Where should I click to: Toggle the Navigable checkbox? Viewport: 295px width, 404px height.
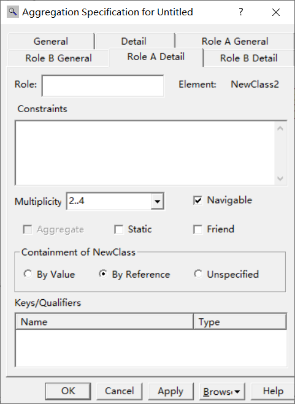click(197, 200)
